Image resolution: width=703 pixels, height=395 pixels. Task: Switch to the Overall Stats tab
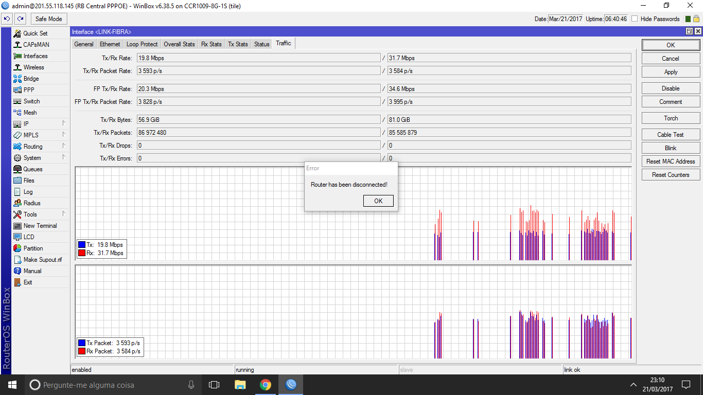tap(179, 44)
